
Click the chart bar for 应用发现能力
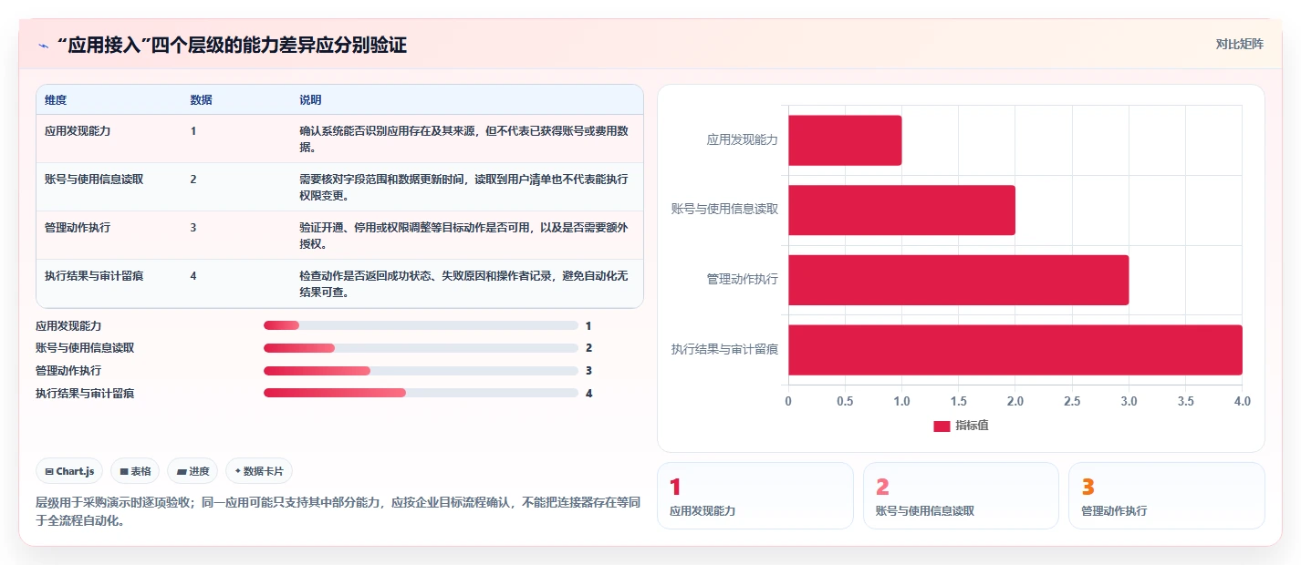click(845, 140)
